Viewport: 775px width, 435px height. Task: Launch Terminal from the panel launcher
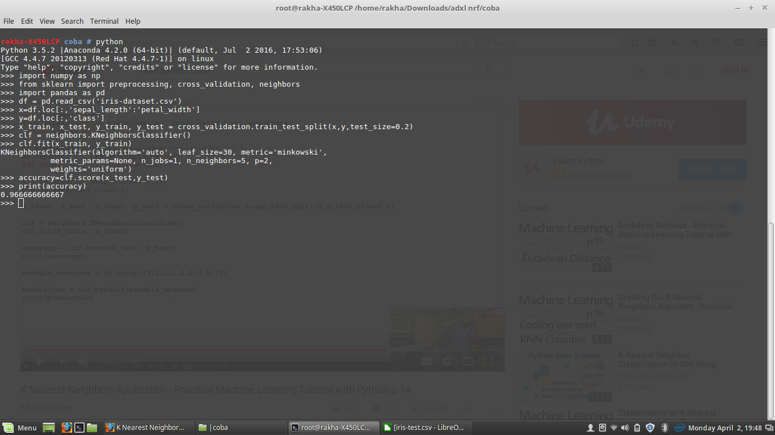[79, 428]
